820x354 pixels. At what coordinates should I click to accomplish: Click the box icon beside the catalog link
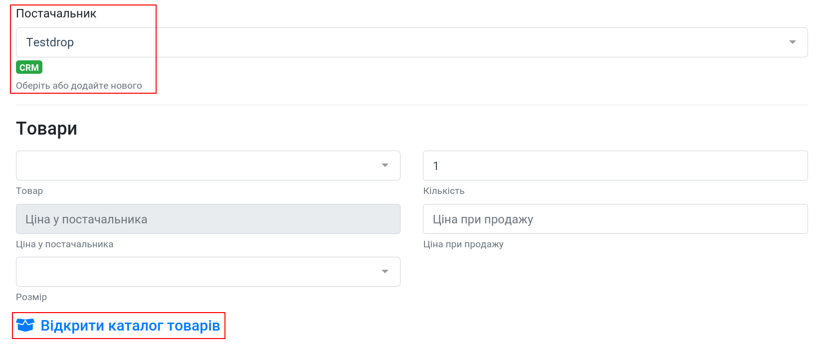click(x=25, y=325)
